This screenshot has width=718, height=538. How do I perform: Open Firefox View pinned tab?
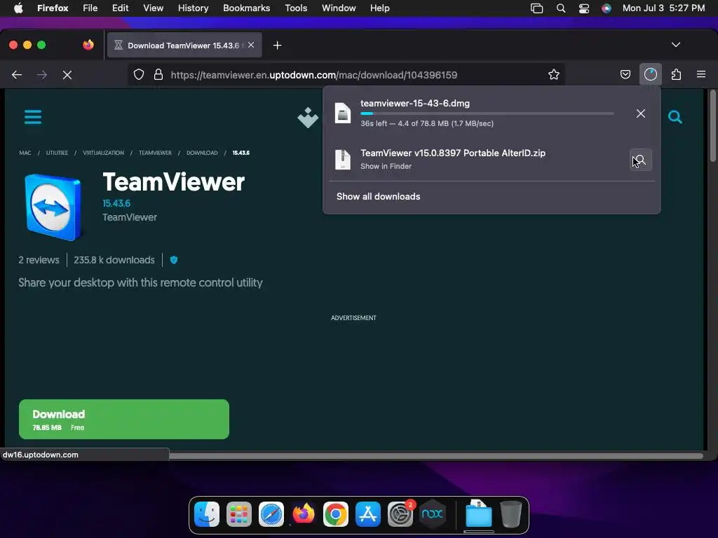pos(88,45)
